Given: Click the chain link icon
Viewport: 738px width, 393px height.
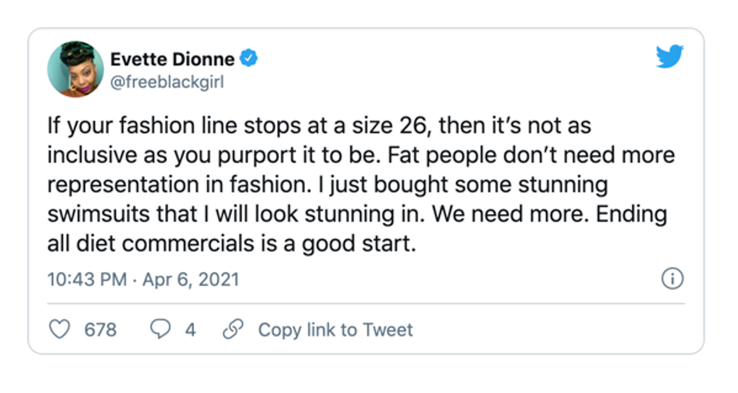Looking at the screenshot, I should click(x=233, y=329).
